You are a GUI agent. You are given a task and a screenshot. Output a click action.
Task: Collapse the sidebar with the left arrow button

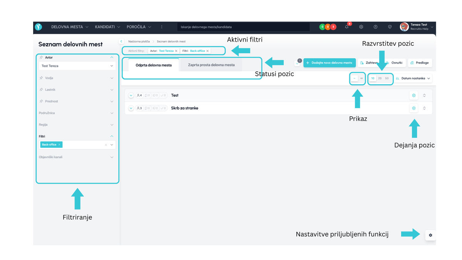[121, 41]
